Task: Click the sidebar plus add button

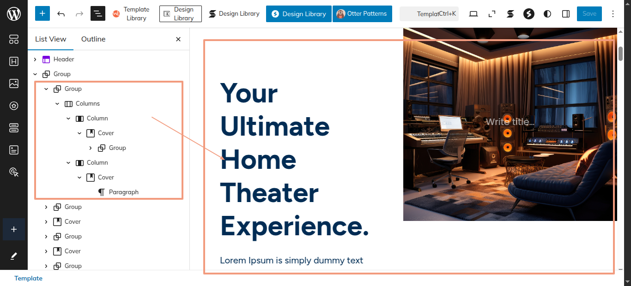Action: pyautogui.click(x=14, y=229)
